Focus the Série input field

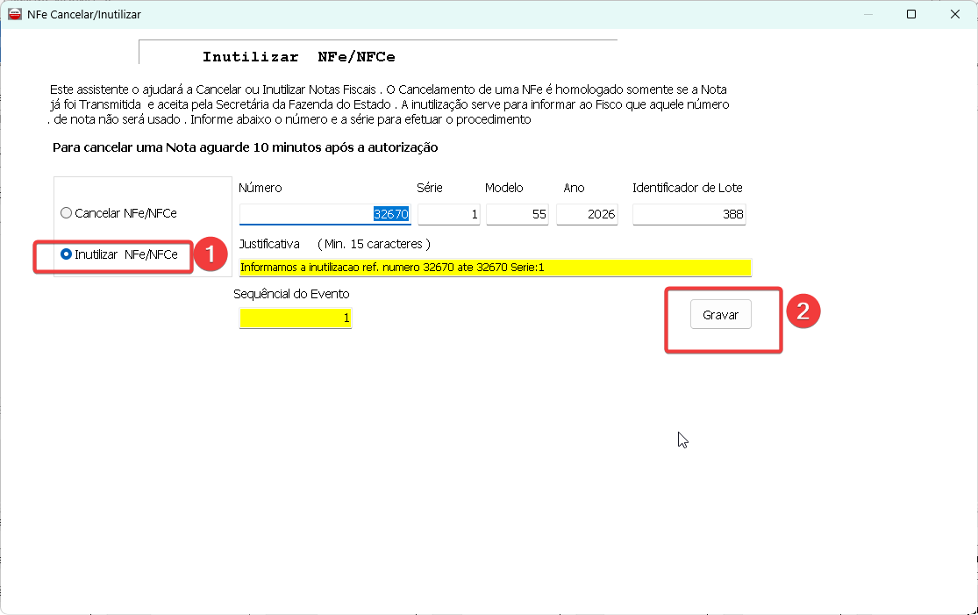coord(448,214)
